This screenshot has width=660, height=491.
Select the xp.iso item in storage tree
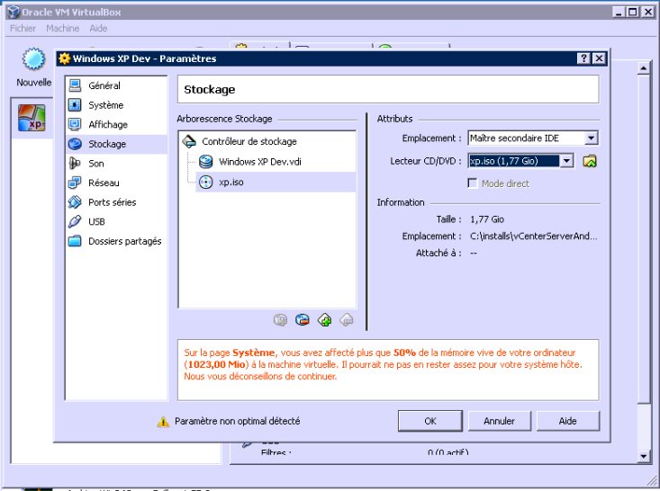(231, 183)
